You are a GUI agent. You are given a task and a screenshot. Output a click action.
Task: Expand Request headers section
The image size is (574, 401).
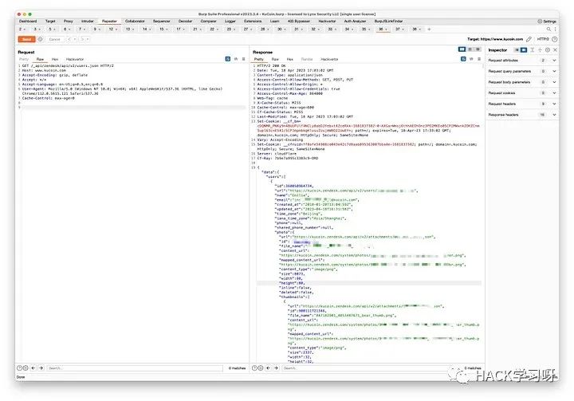(522, 104)
